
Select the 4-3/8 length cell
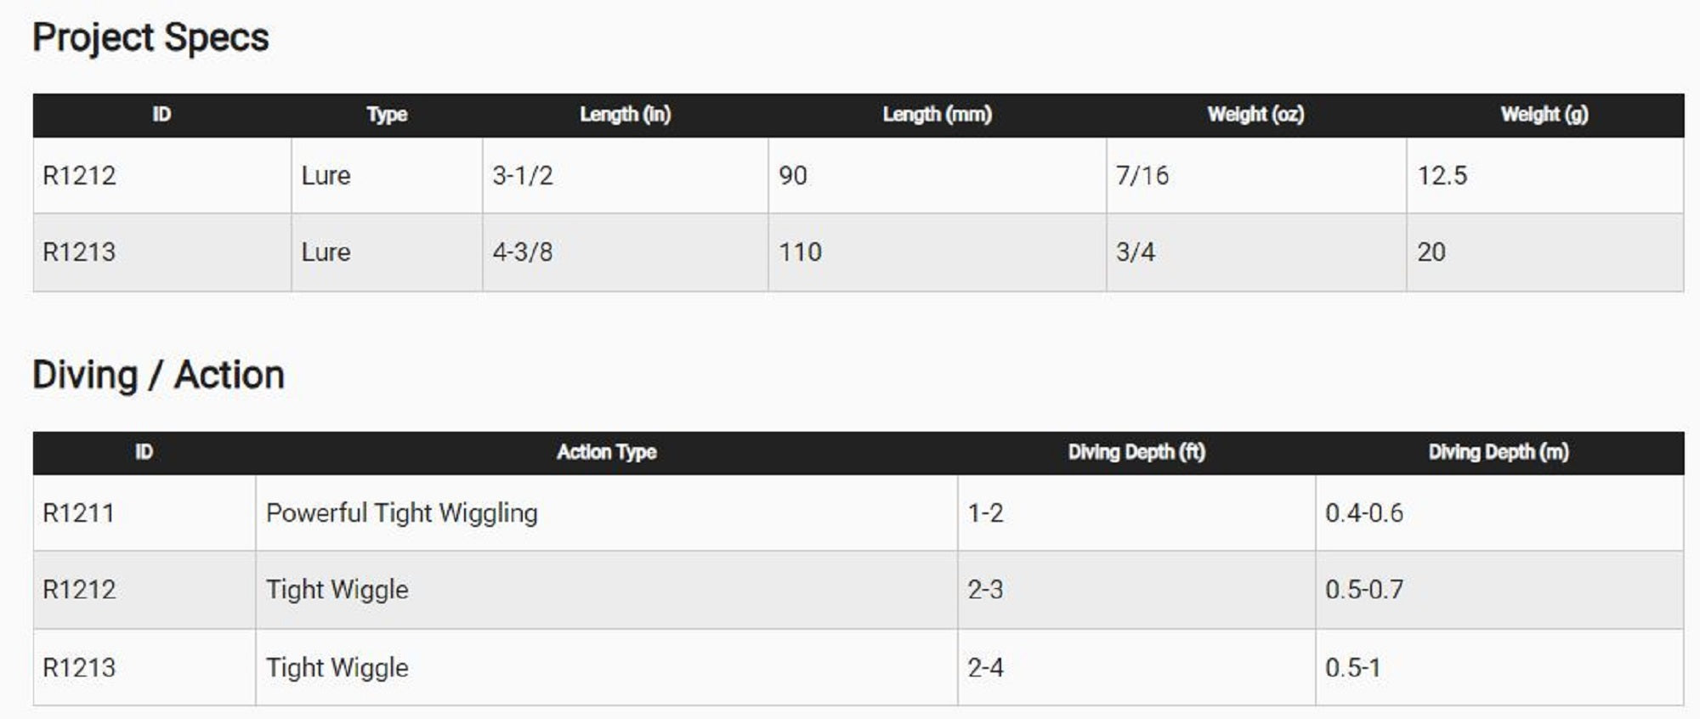coord(523,252)
